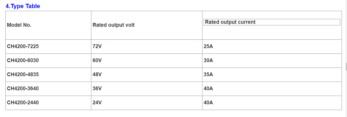The image size is (347, 117).
Task: Click the 35A current cell
Action: pos(272,75)
